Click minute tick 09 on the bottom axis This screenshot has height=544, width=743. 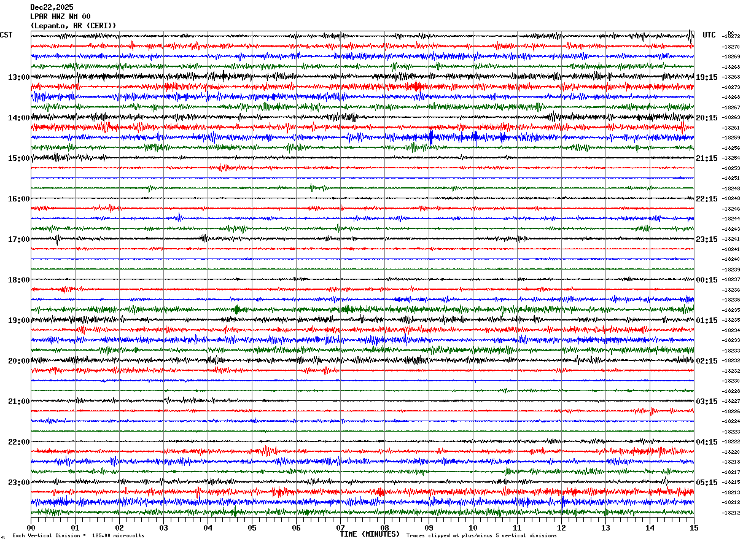429,527
